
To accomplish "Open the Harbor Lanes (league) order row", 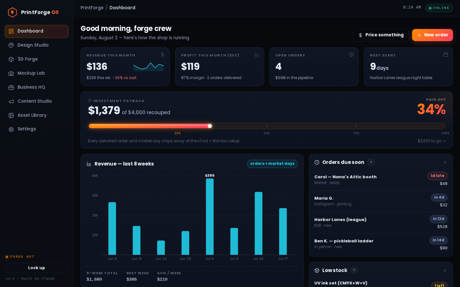I will pyautogui.click(x=381, y=223).
